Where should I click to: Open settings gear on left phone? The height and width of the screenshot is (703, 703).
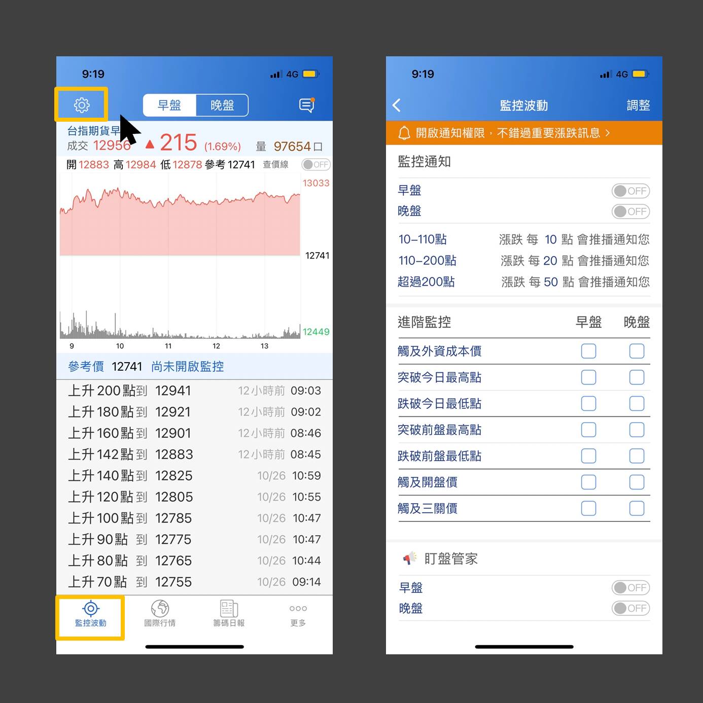click(x=82, y=105)
